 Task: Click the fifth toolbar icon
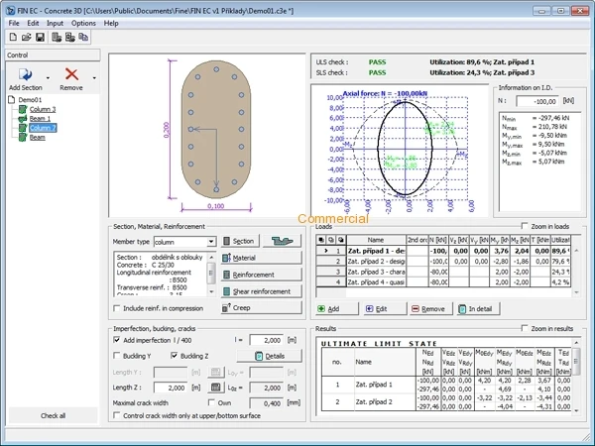pos(69,37)
